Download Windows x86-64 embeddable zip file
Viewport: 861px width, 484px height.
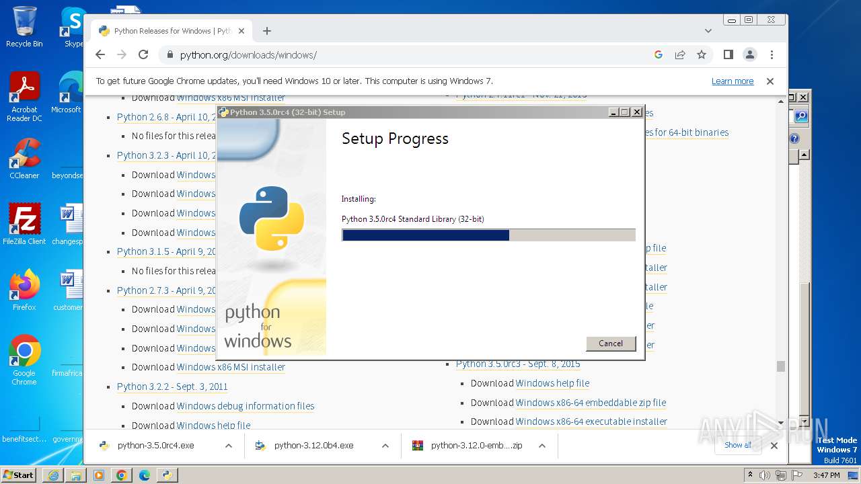[591, 403]
